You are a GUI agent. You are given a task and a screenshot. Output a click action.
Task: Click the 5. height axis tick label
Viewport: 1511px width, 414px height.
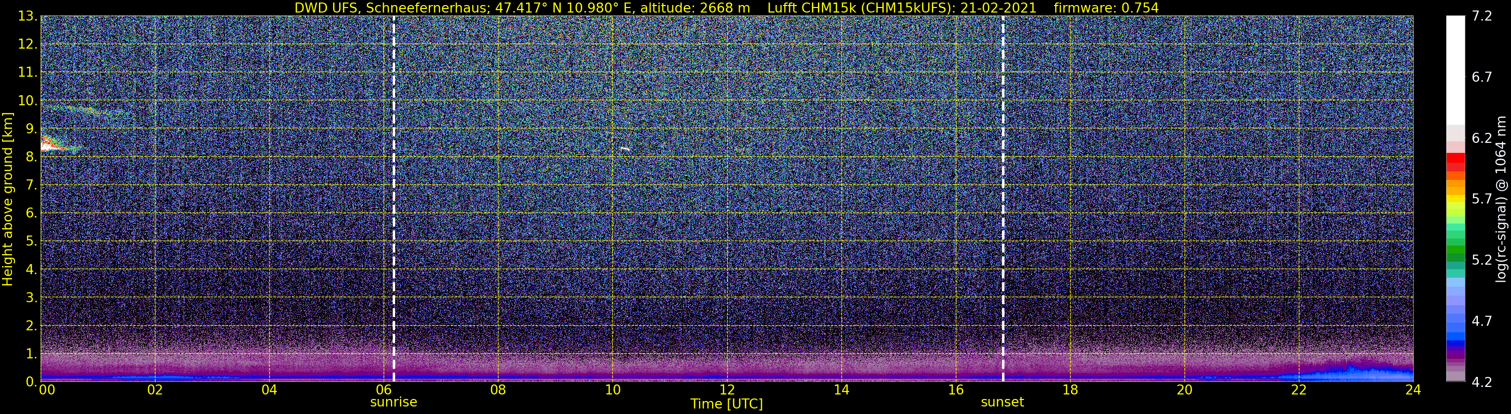point(31,242)
